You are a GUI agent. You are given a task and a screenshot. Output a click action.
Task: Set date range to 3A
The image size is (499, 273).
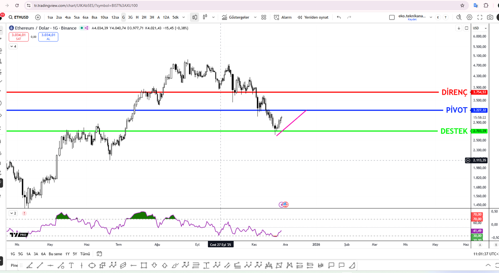(x=36, y=253)
